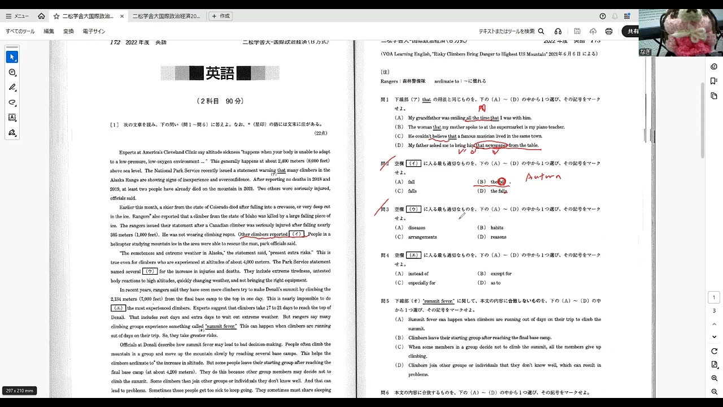Go to Acrobat home view
723x407 pixels.
coord(41,16)
